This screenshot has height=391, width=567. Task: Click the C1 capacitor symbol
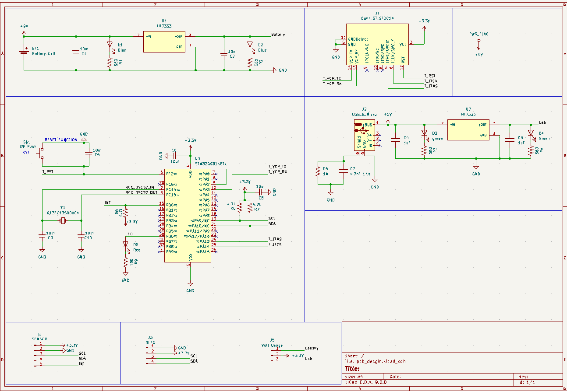point(76,52)
